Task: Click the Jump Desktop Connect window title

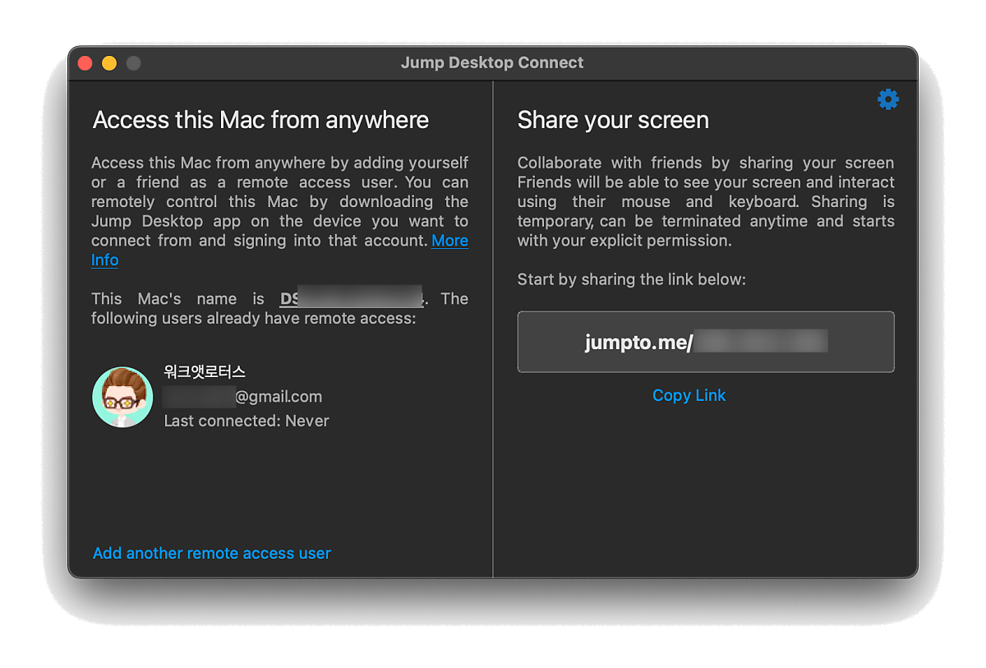Action: [x=492, y=62]
